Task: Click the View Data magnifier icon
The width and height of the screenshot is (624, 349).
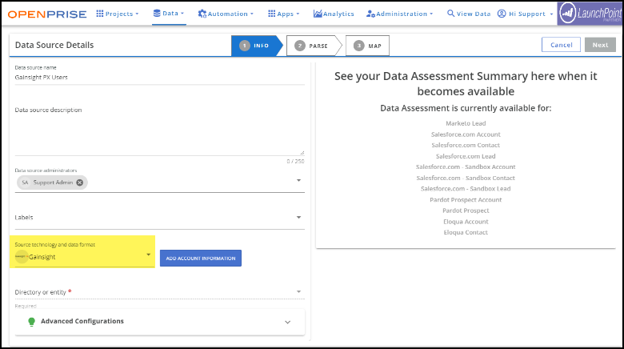Action: pyautogui.click(x=450, y=13)
